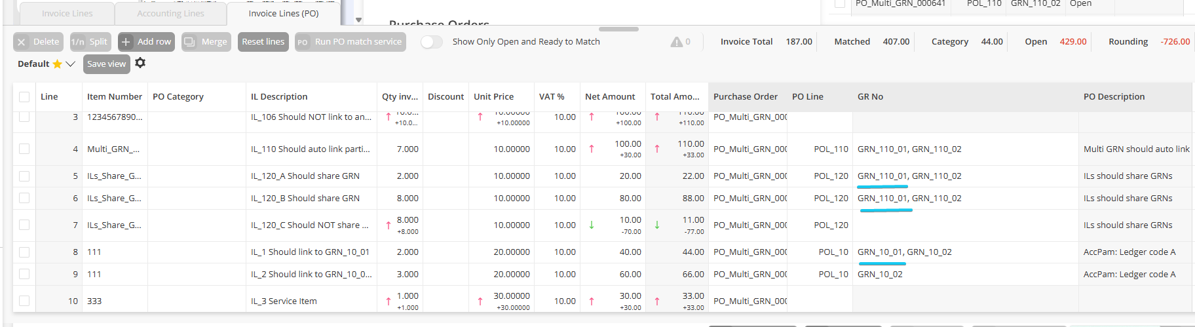Tick the checkbox for line 9
The width and height of the screenshot is (1195, 327).
click(24, 275)
